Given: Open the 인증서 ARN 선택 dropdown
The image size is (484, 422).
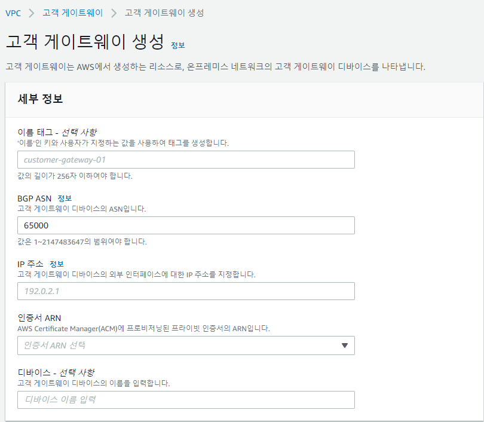Looking at the screenshot, I should click(186, 345).
